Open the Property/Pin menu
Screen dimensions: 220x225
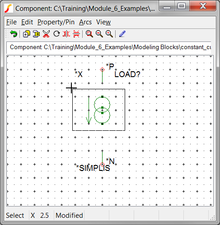point(56,22)
